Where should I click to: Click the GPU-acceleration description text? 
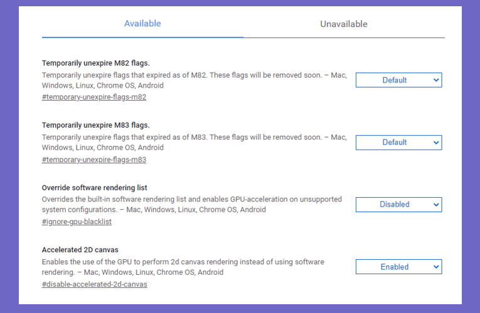[x=191, y=204]
